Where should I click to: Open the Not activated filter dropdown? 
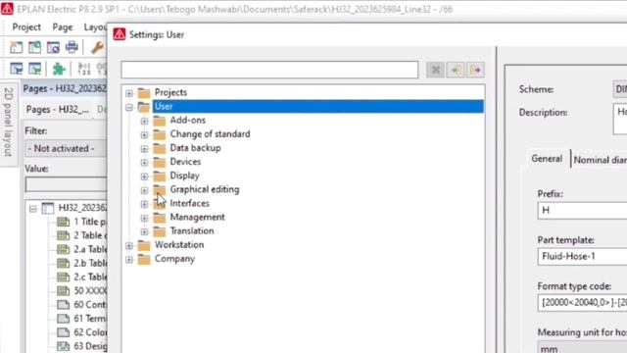[66, 148]
